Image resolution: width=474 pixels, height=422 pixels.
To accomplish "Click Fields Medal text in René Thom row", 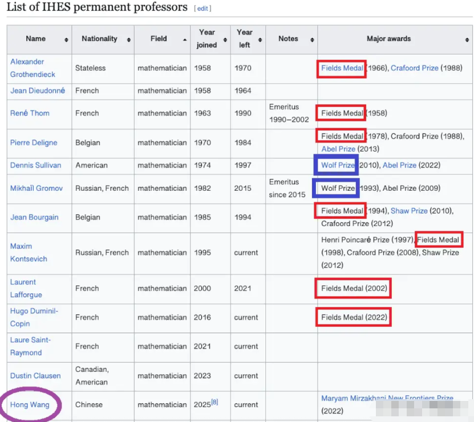I will coord(342,113).
